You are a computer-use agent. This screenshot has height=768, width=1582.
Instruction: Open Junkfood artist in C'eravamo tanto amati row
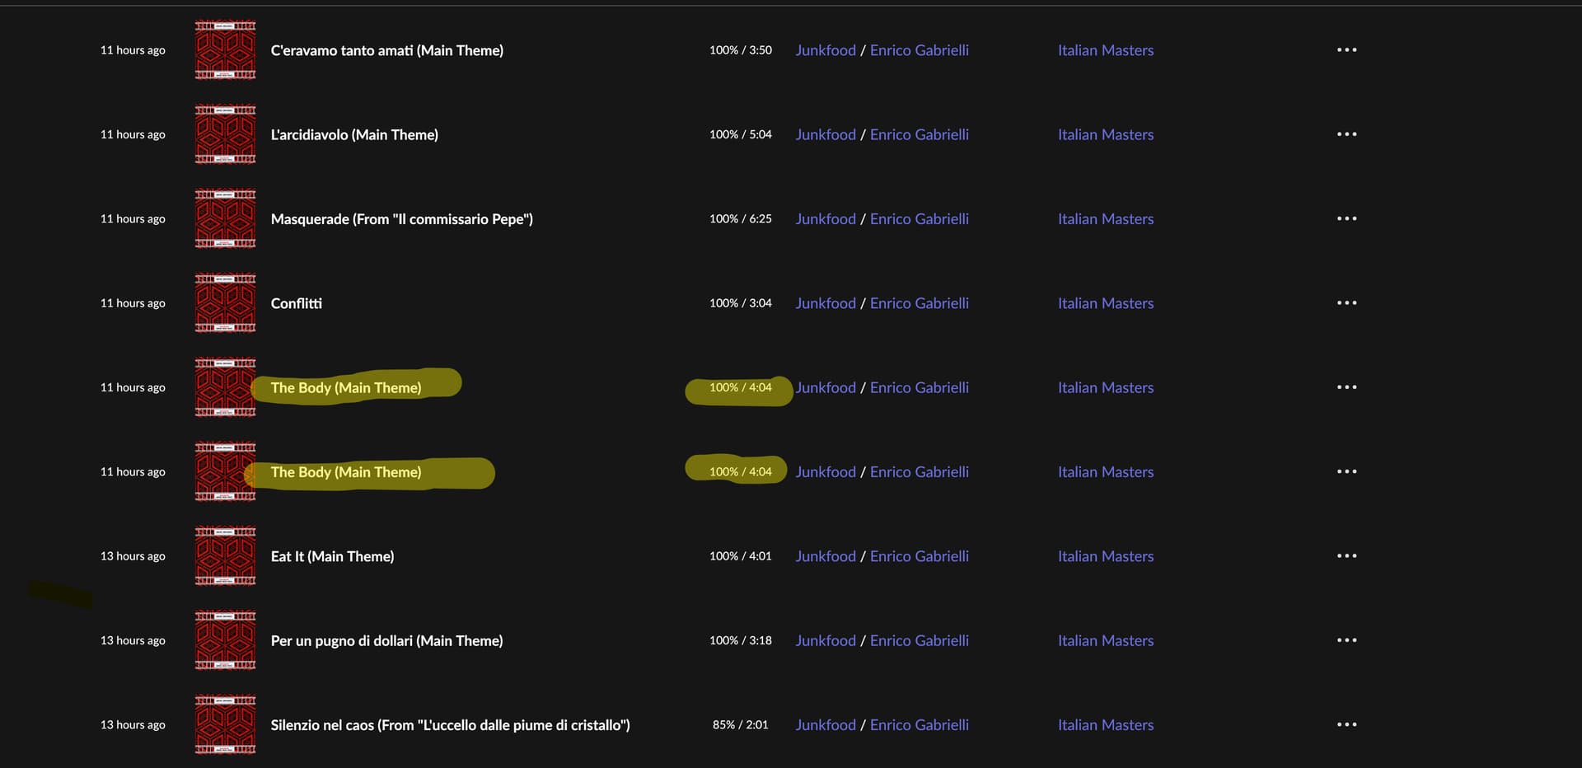pos(826,50)
